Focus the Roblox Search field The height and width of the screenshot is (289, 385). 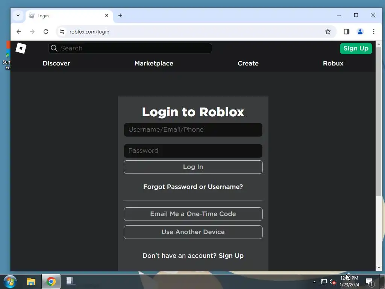[x=130, y=48]
